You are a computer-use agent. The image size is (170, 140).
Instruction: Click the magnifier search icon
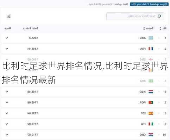(x=159, y=16)
